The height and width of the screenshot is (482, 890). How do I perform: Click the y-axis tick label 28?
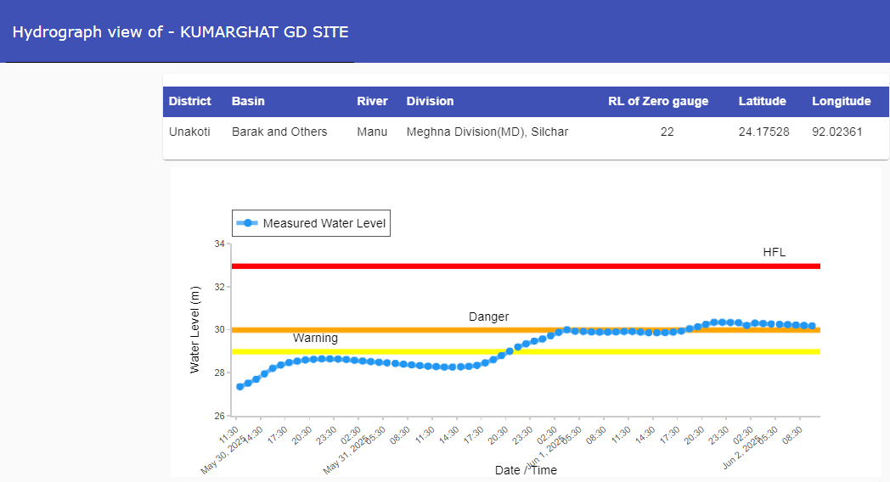click(x=219, y=373)
